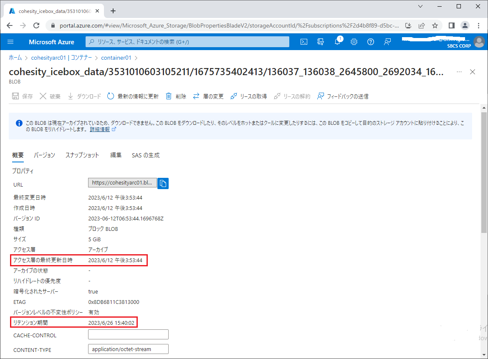Select the 概要 tab
The width and height of the screenshot is (488, 359).
tap(18, 155)
